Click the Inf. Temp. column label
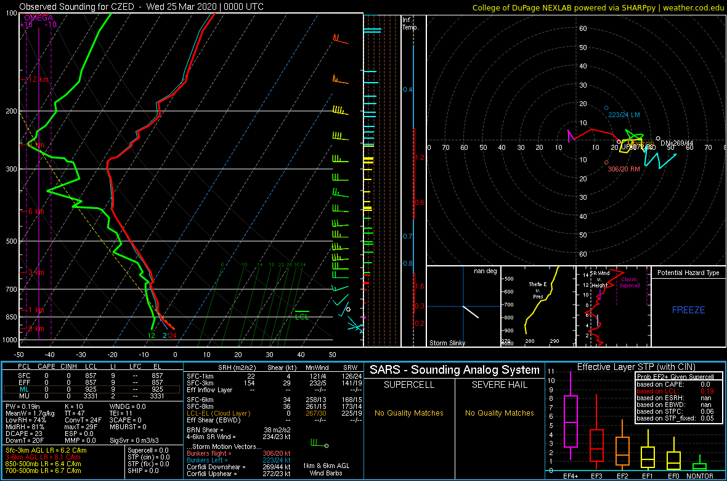 pos(411,24)
